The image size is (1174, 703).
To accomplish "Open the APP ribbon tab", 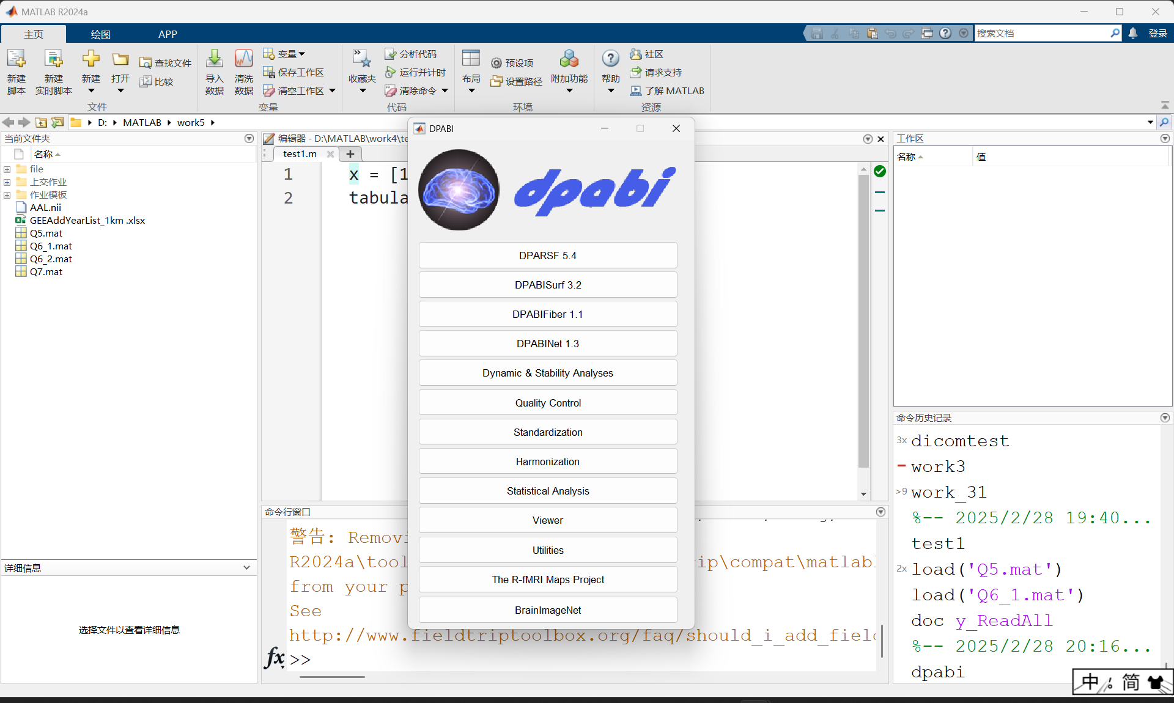I will tap(168, 34).
